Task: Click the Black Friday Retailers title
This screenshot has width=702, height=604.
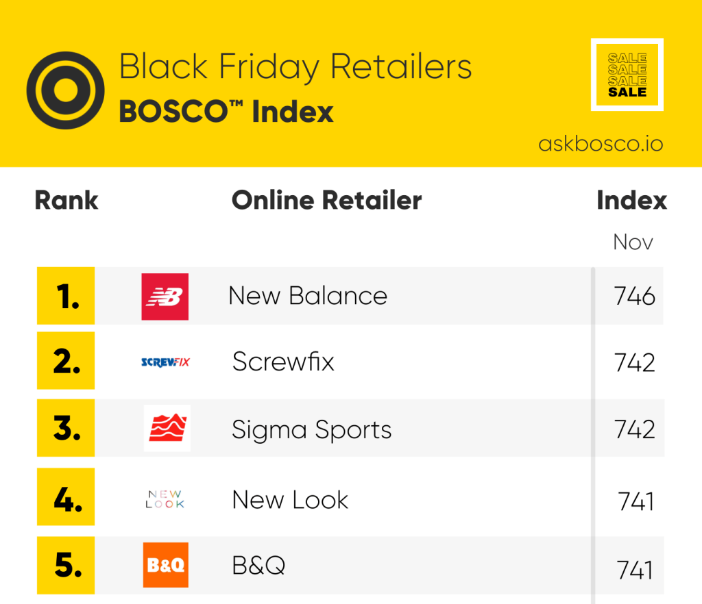Action: [x=295, y=67]
